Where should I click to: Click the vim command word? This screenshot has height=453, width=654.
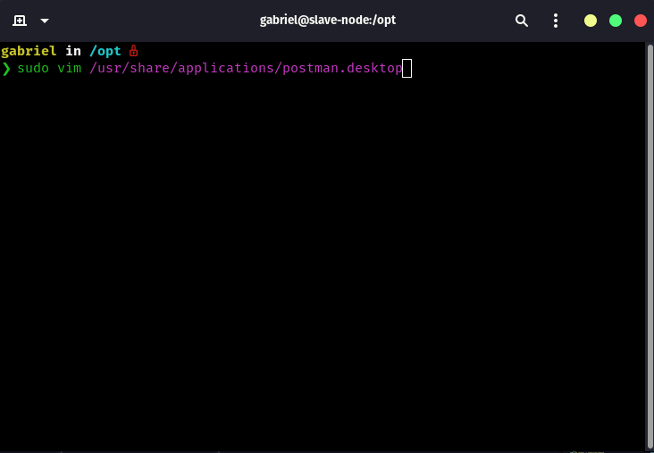click(x=70, y=69)
